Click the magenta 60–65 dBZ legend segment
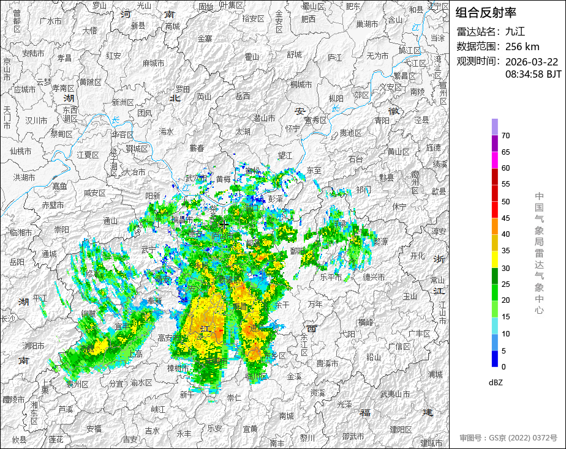Screen dimensions: 566x449 pyautogui.click(x=495, y=160)
